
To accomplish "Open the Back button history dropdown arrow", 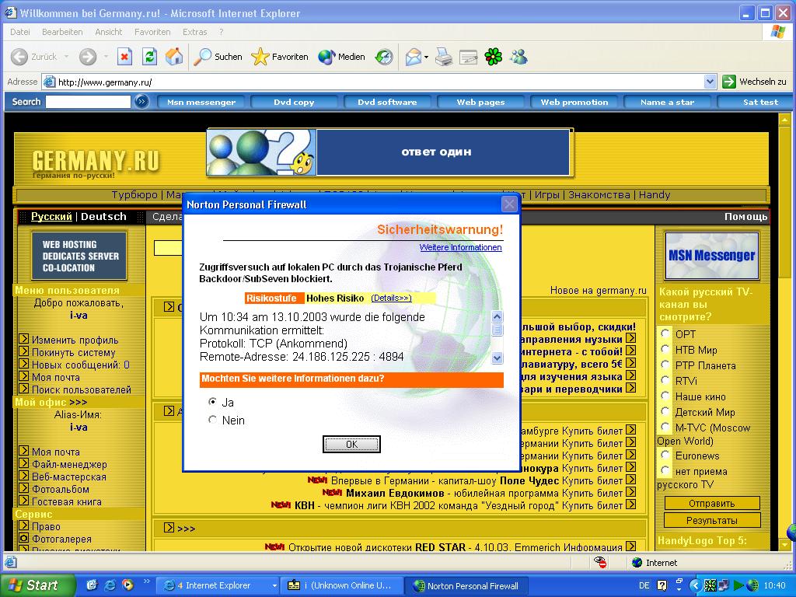I will click(67, 57).
